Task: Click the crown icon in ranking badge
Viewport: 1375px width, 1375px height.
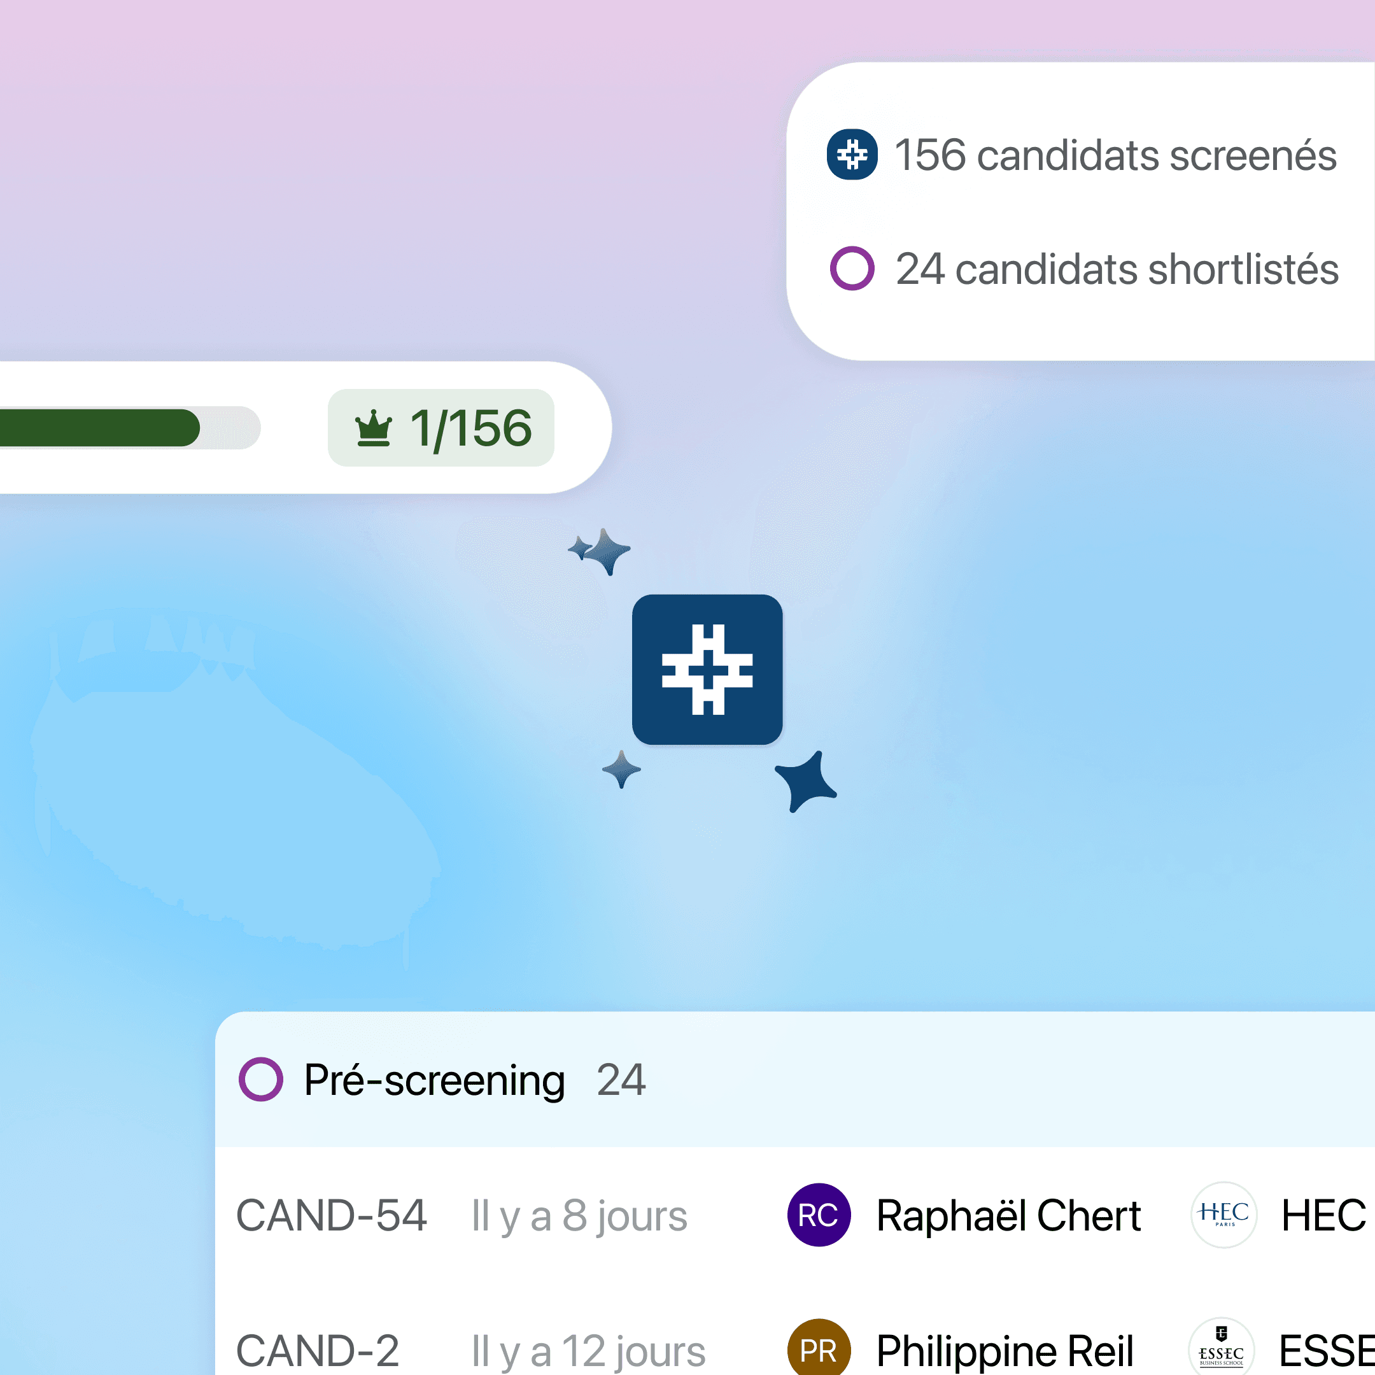Action: [374, 428]
